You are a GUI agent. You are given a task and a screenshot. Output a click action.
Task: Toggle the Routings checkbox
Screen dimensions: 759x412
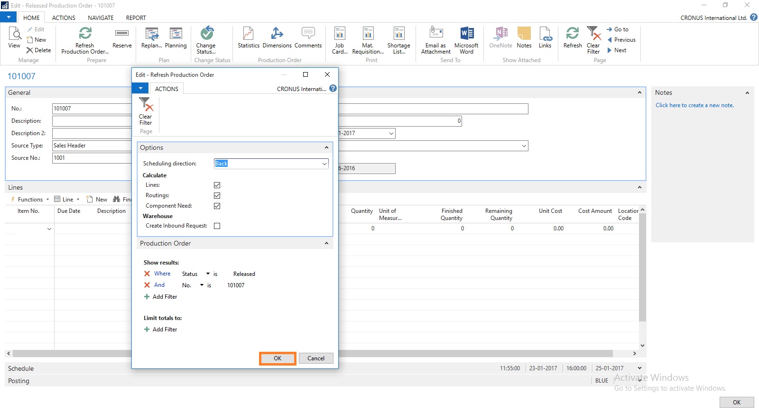tap(217, 195)
